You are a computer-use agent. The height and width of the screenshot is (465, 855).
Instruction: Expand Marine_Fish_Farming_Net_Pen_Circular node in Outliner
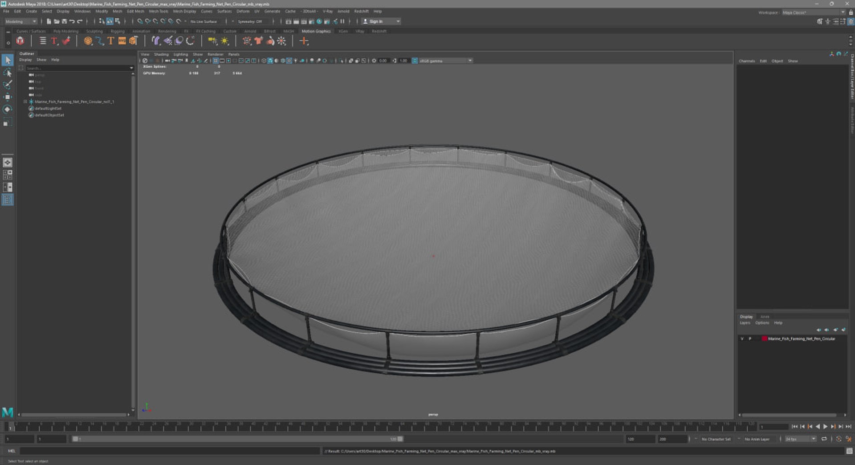pos(25,102)
